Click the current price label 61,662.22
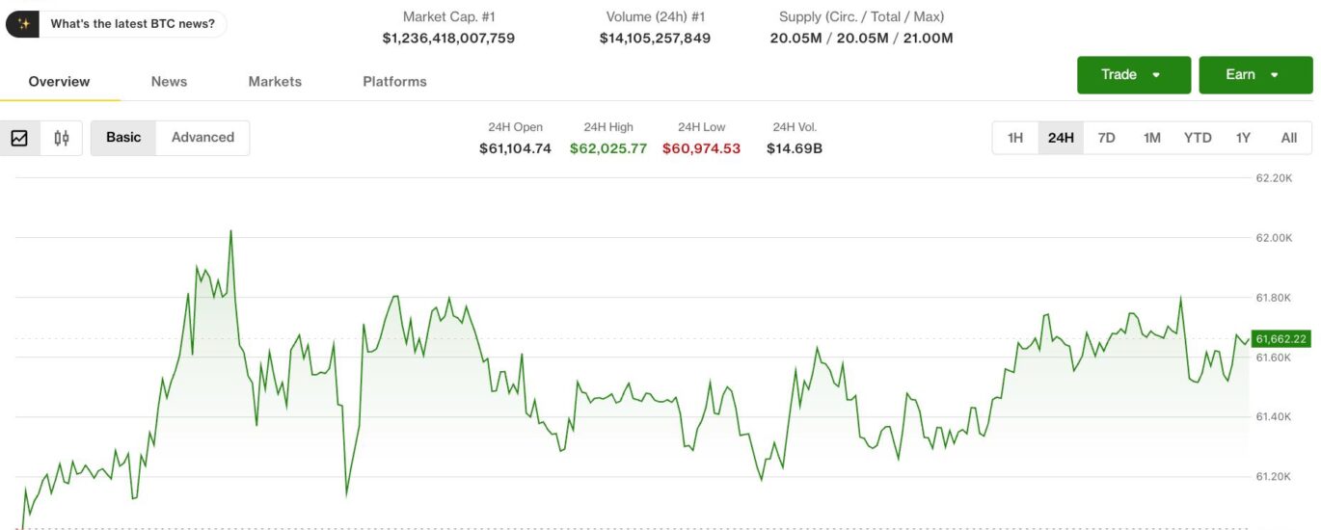 (x=1281, y=338)
